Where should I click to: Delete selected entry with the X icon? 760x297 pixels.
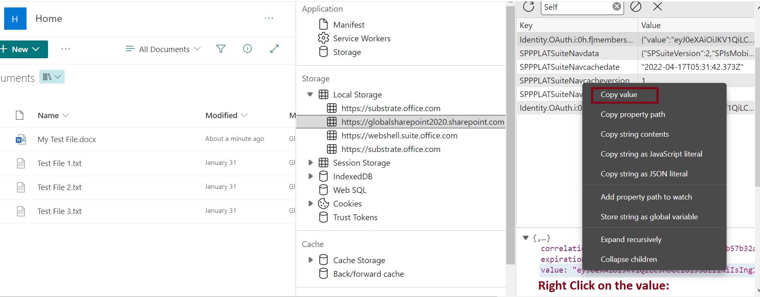tap(657, 7)
